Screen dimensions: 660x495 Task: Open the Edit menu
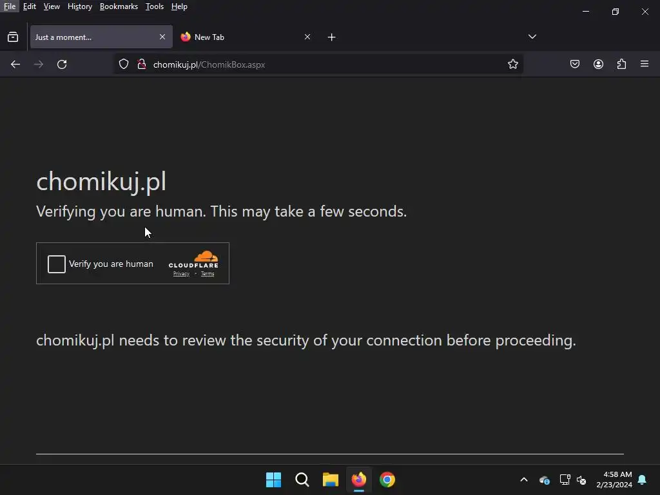click(30, 6)
